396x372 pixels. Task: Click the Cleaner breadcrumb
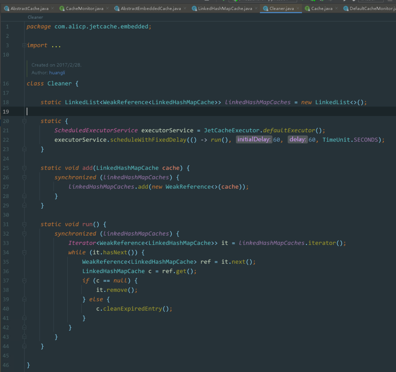coord(35,17)
